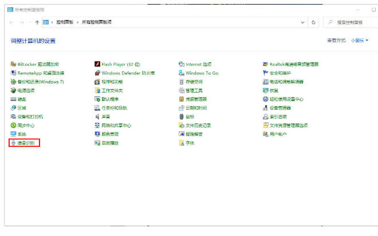Open the RemoteApp 和桌面连接 icon
Image resolution: width=378 pixels, height=236 pixels.
[13, 73]
